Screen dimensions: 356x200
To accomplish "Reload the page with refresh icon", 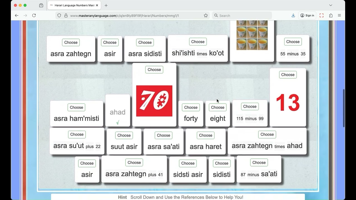I will [x=34, y=16].
